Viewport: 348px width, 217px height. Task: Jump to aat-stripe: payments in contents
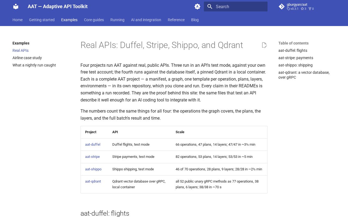click(296, 58)
